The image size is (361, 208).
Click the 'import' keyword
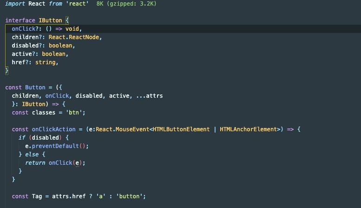[x=15, y=4]
